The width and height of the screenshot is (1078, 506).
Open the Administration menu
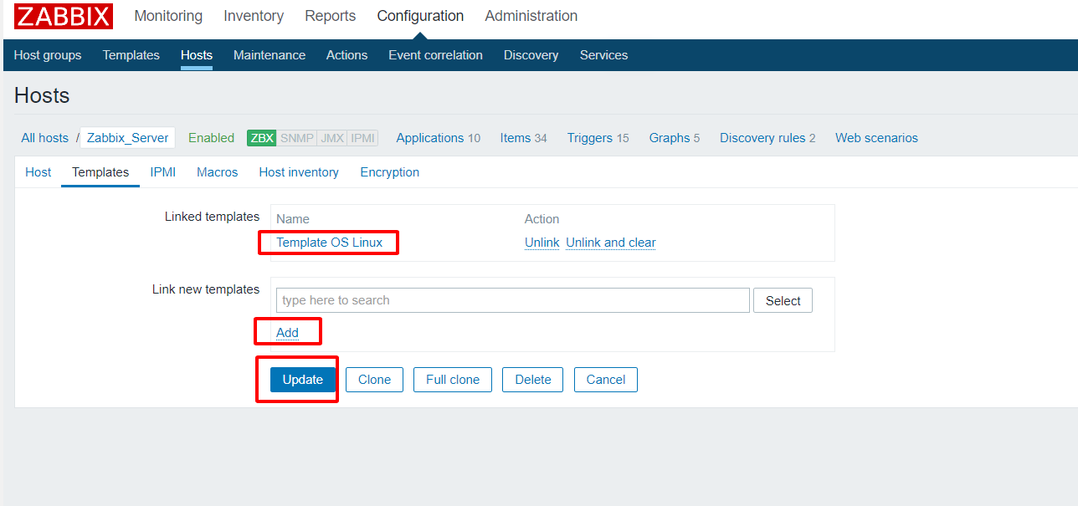coord(531,16)
